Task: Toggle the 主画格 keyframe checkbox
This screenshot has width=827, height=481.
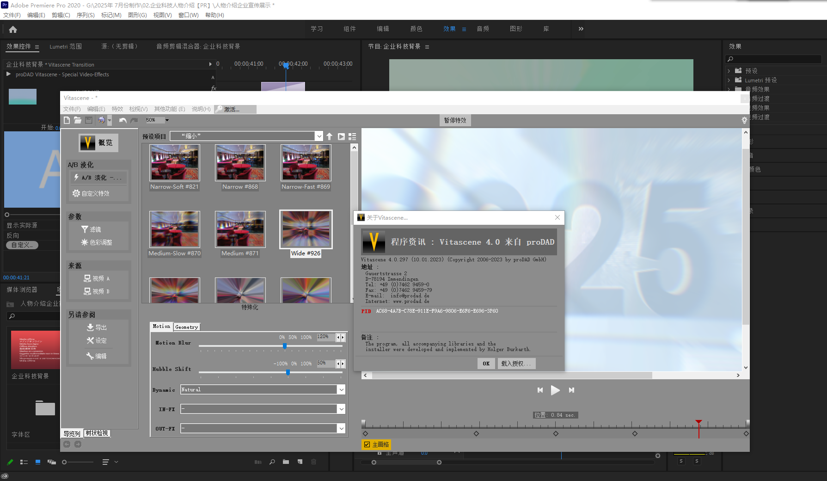Action: point(367,444)
